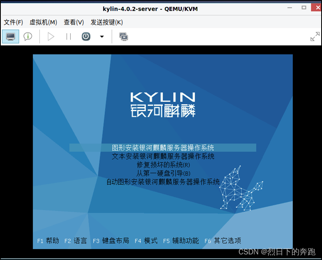Screen dimensions: 322x260
Task: Click F5 辅助功能 option
Action: click(181, 240)
